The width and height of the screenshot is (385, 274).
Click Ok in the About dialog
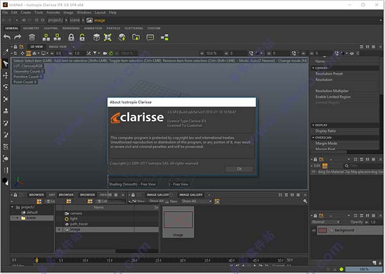(239, 169)
